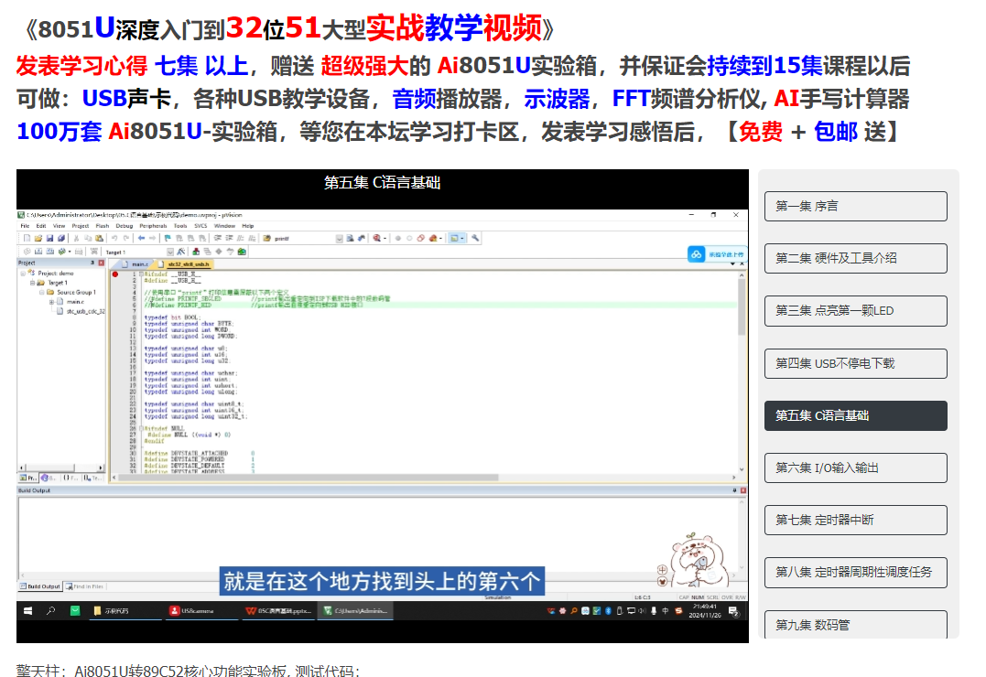The image size is (986, 677).
Task: Click the taskbar clock showing 2024/11/26
Action: [704, 610]
